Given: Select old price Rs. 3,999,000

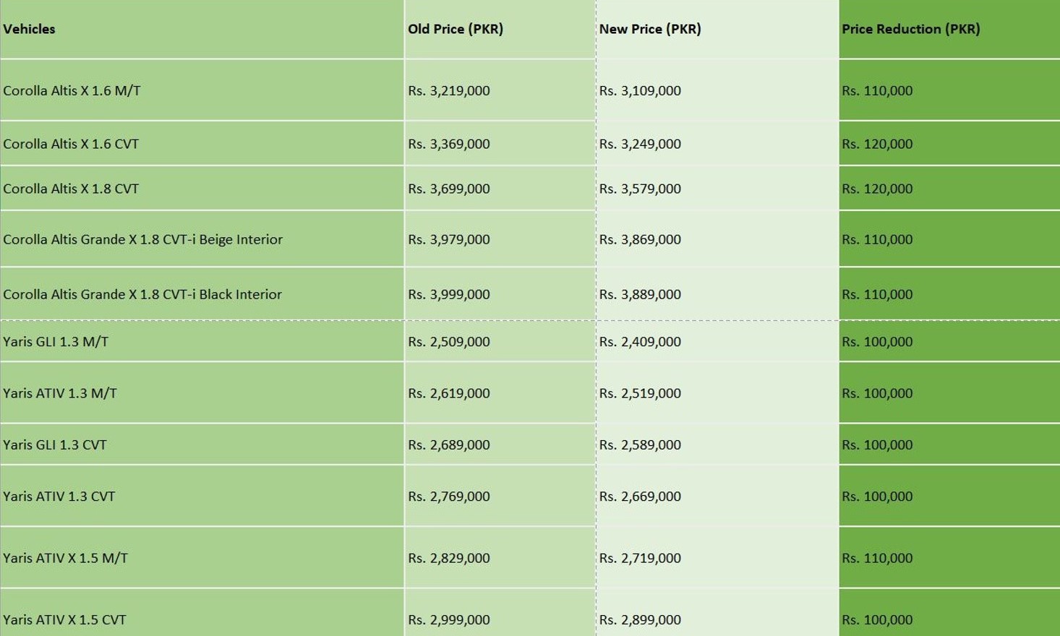Looking at the screenshot, I should pyautogui.click(x=500, y=294).
